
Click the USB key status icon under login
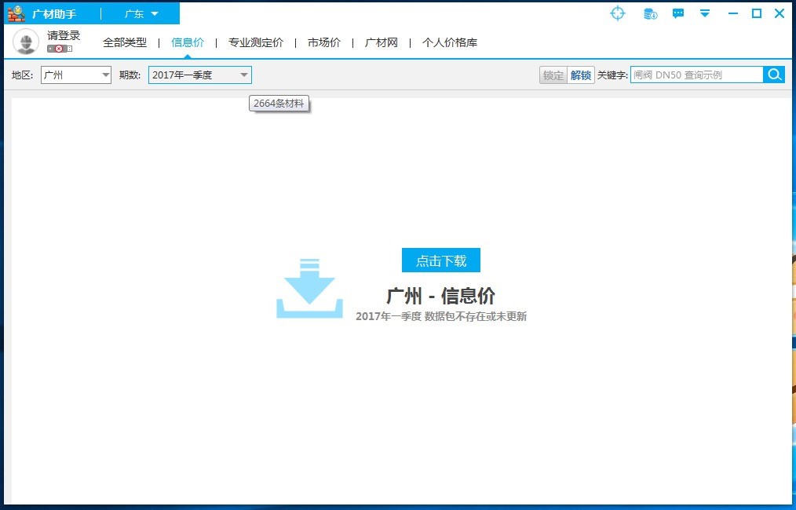coord(59,49)
